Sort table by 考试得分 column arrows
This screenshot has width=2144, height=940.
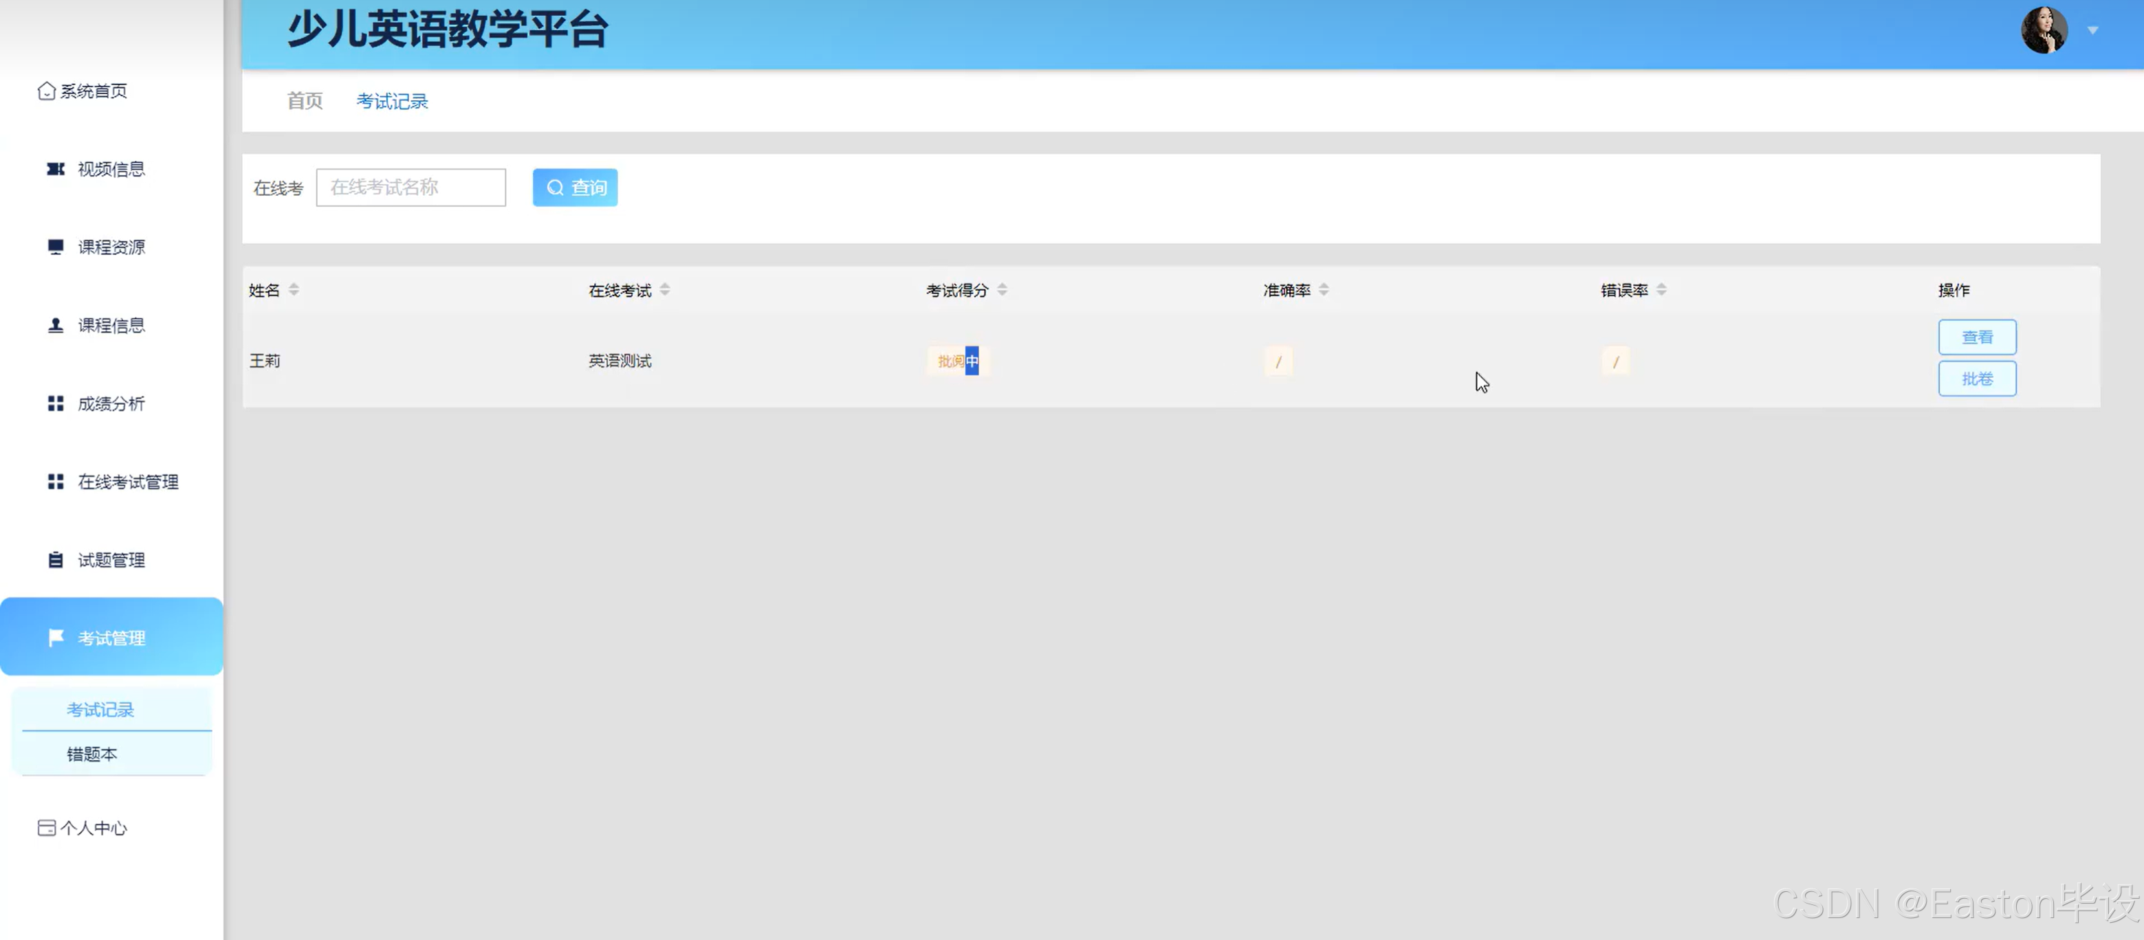click(1002, 289)
